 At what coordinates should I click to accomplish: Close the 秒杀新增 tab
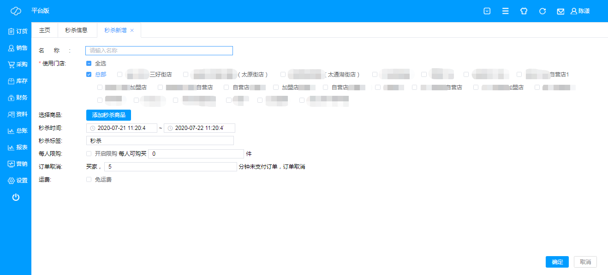[x=132, y=30]
